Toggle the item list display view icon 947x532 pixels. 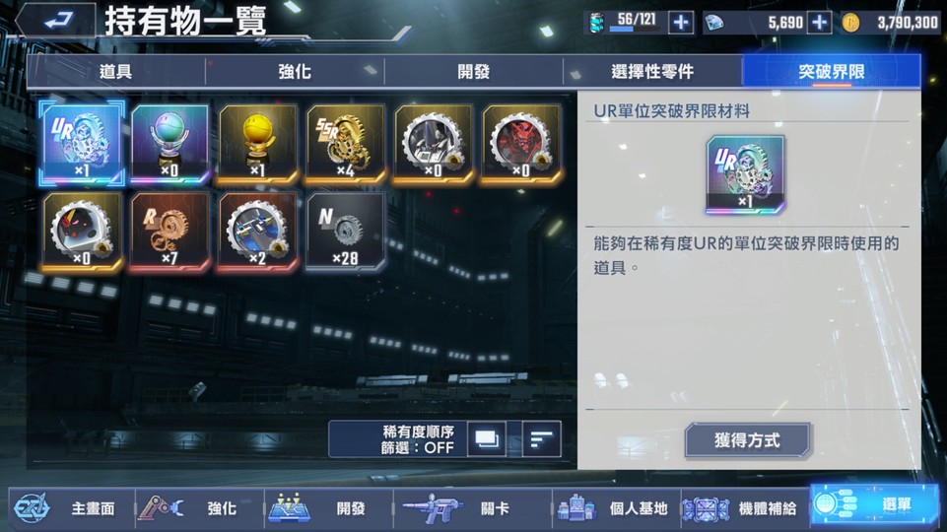click(487, 439)
